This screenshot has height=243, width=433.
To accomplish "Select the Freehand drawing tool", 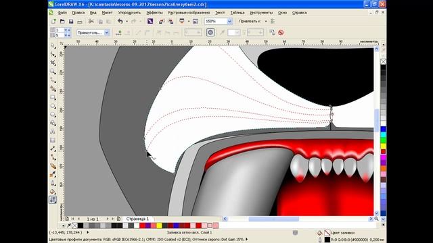I will (x=53, y=80).
